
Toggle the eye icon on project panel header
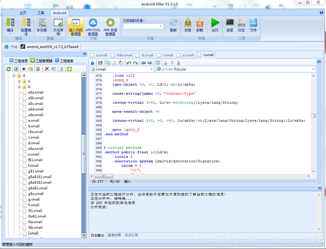click(x=84, y=54)
